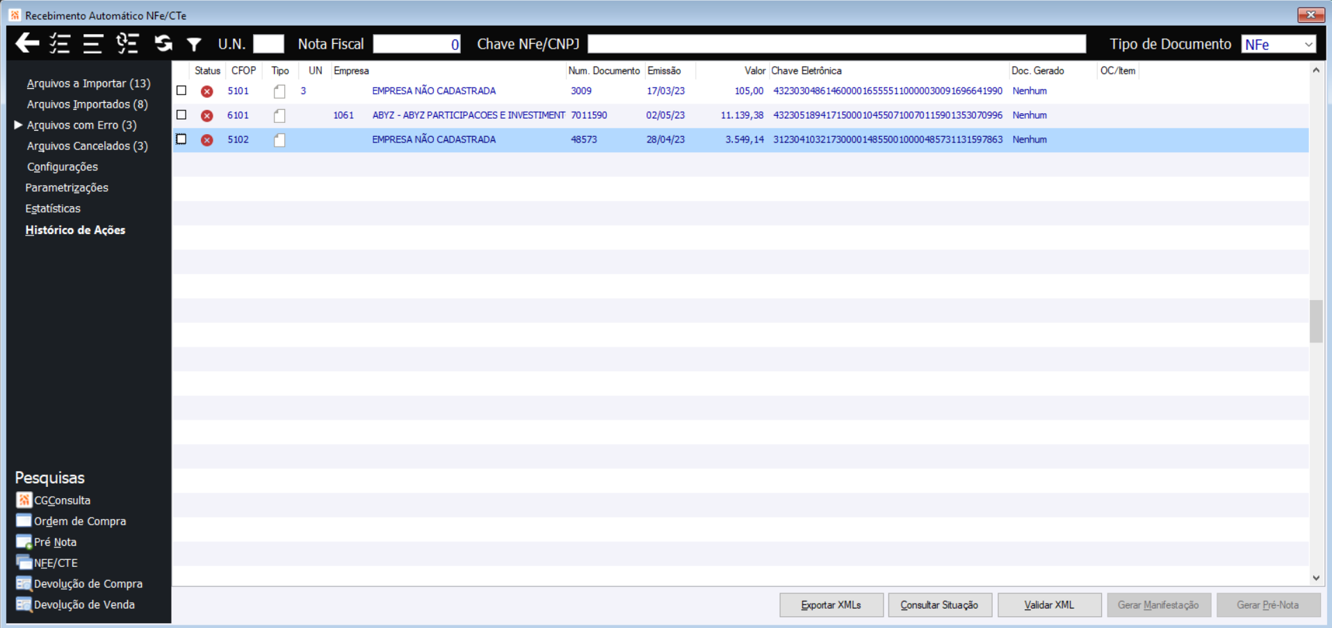Close the Recebimento Automático NFe/CTe window
This screenshot has height=628, width=1332.
[1310, 15]
